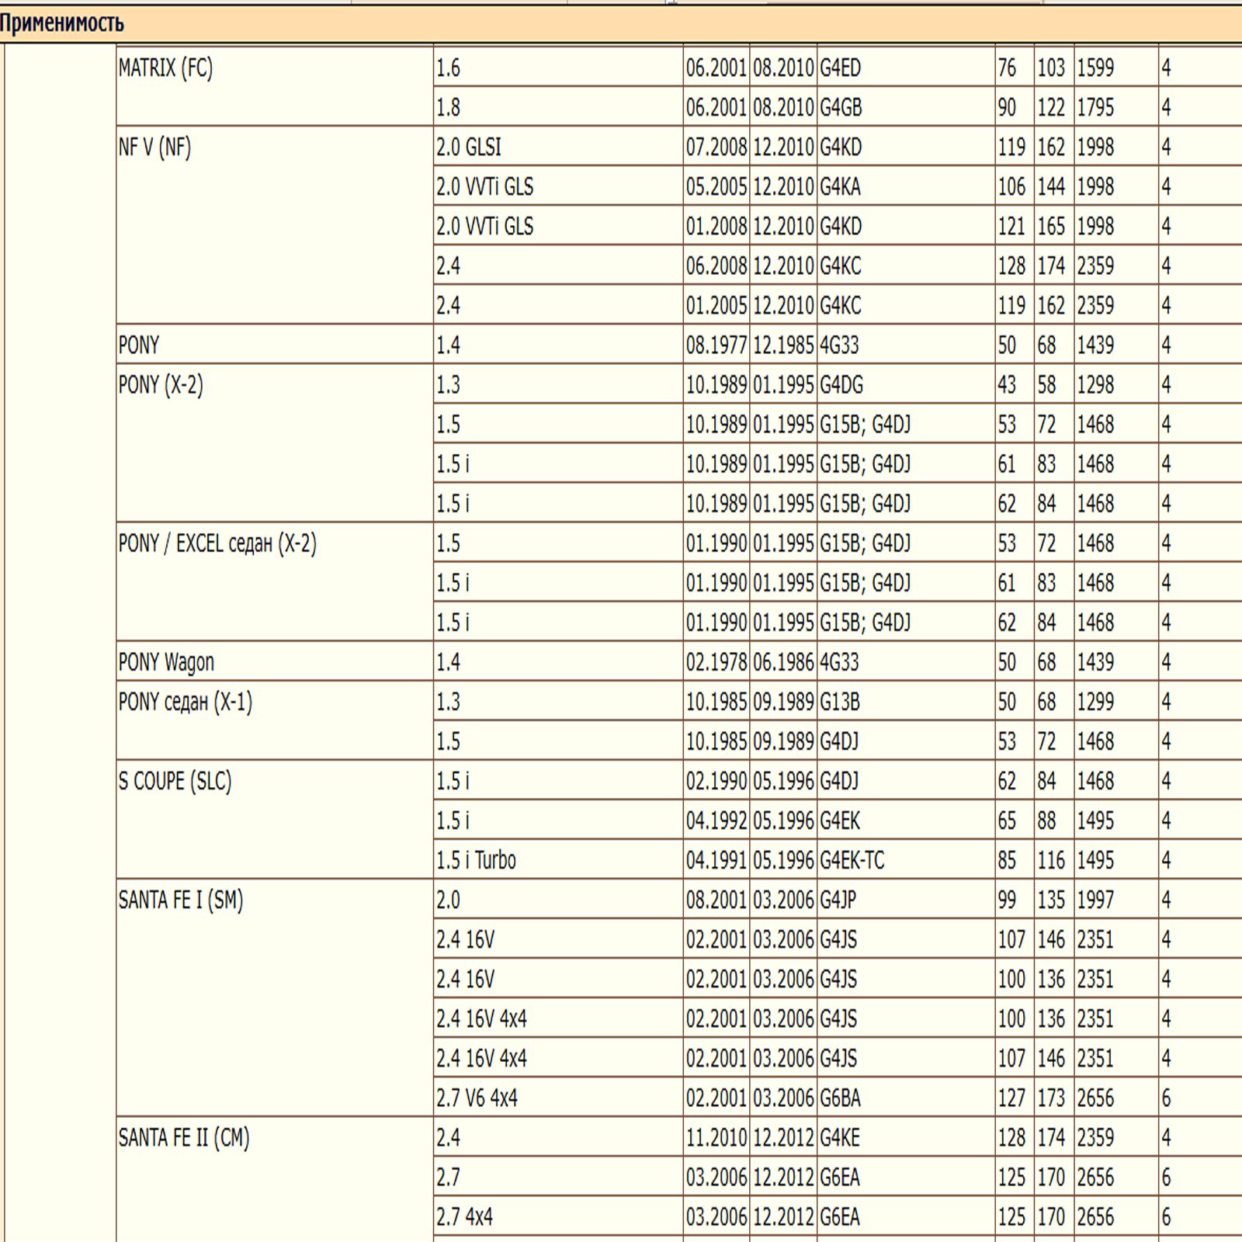1242x1242 pixels.
Task: Click the PONY Wagon model cell
Action: pyautogui.click(x=166, y=662)
